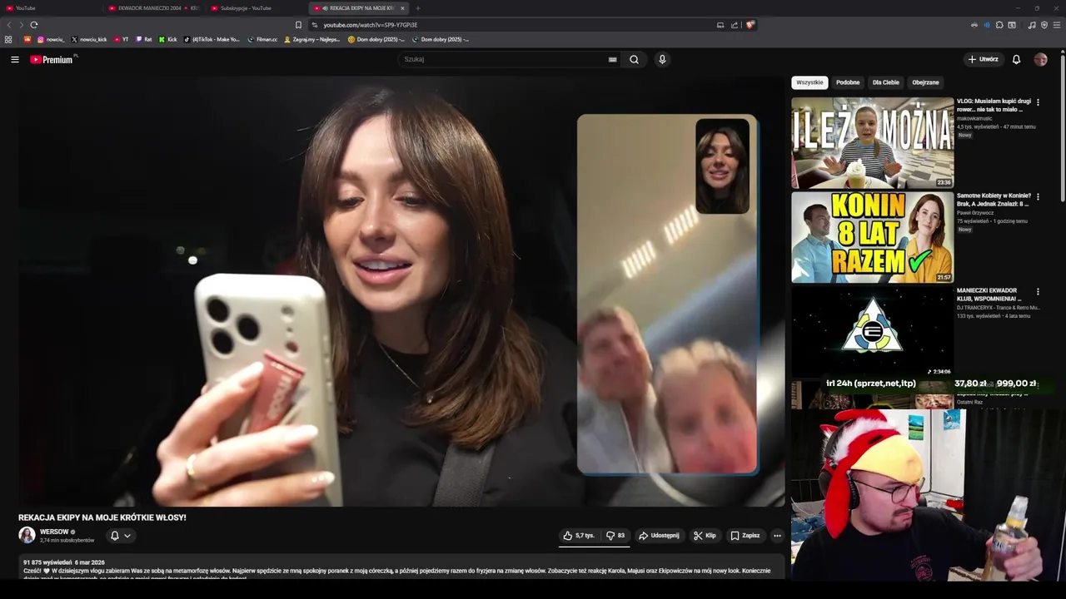Switch to the EKWADOR MANIECZKI 2004 tab
Image resolution: width=1066 pixels, height=599 pixels.
click(x=154, y=8)
